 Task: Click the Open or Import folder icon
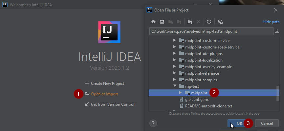tap(87, 94)
